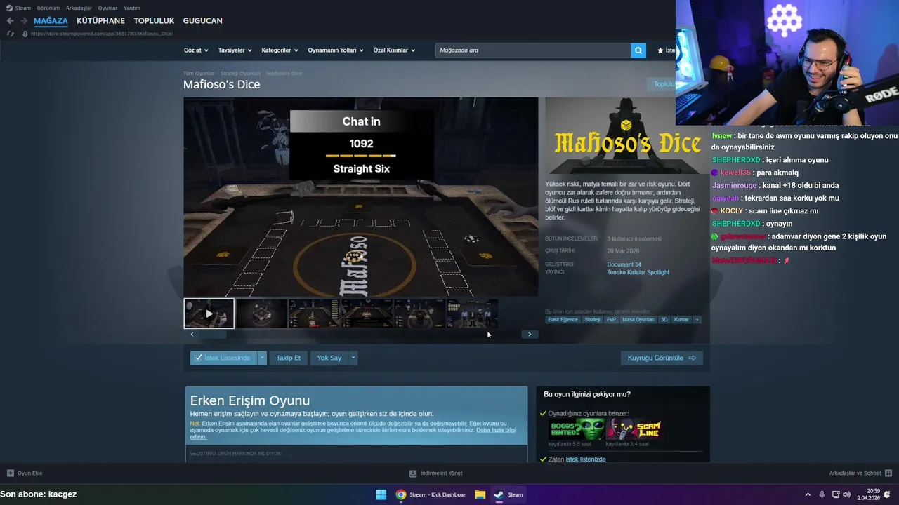
Task: Open File Explorer from the taskbar
Action: coord(480,494)
